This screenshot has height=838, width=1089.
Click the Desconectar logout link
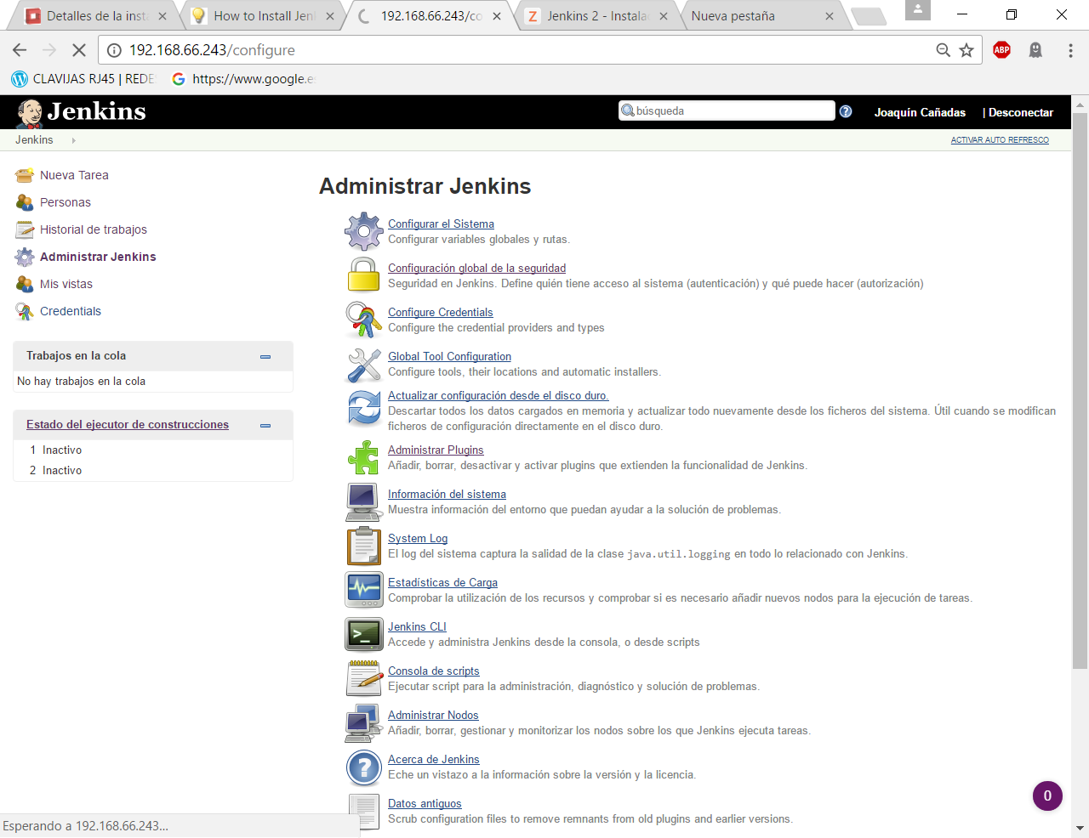(1020, 112)
